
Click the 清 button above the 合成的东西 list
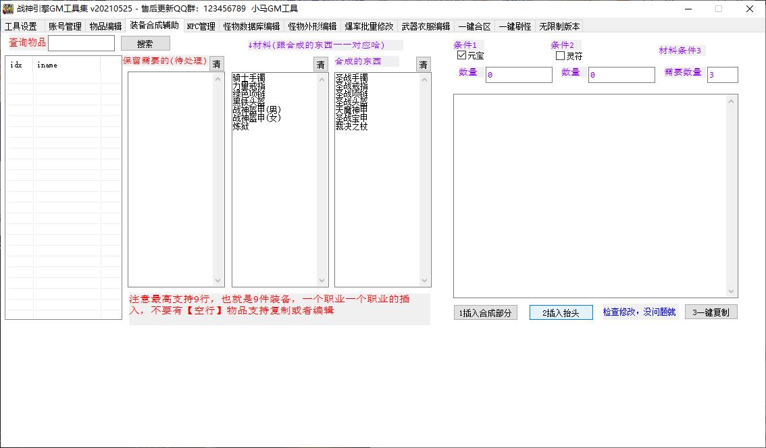[423, 65]
